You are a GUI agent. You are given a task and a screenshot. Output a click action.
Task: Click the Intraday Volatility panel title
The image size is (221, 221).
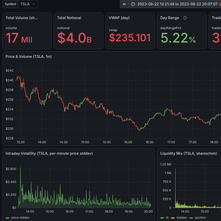pyautogui.click(x=49, y=153)
